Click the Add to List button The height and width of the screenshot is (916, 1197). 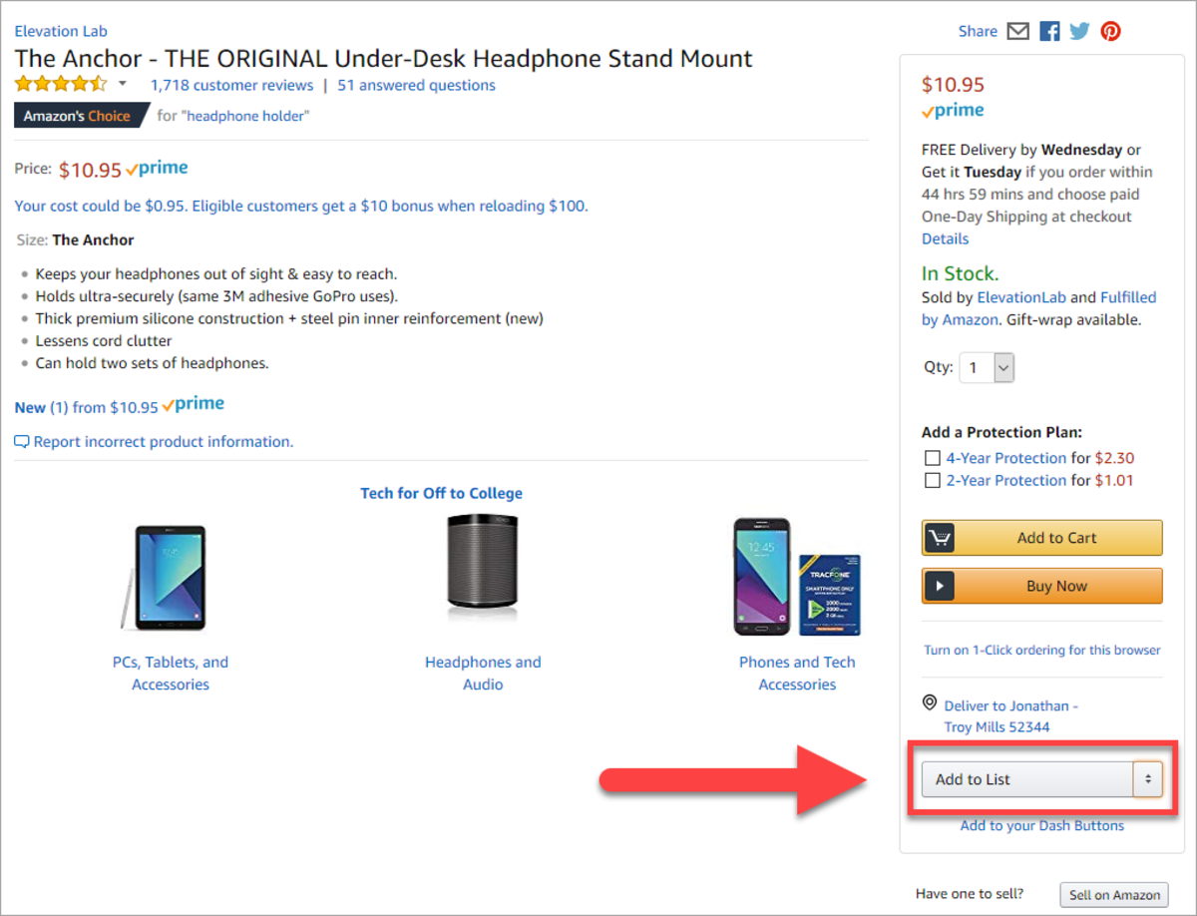(1025, 779)
